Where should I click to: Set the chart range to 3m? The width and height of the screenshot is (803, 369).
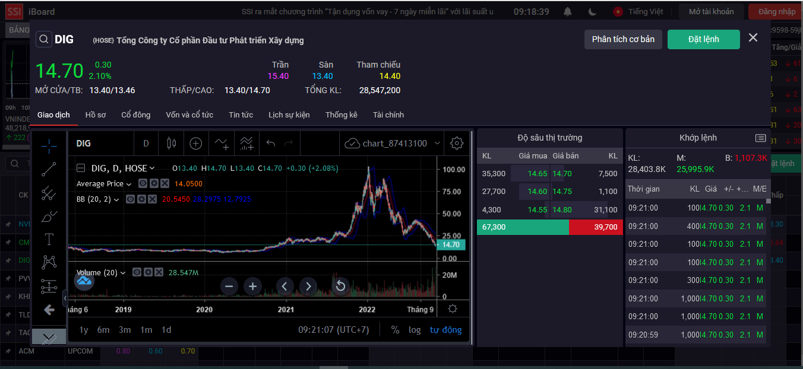click(125, 330)
